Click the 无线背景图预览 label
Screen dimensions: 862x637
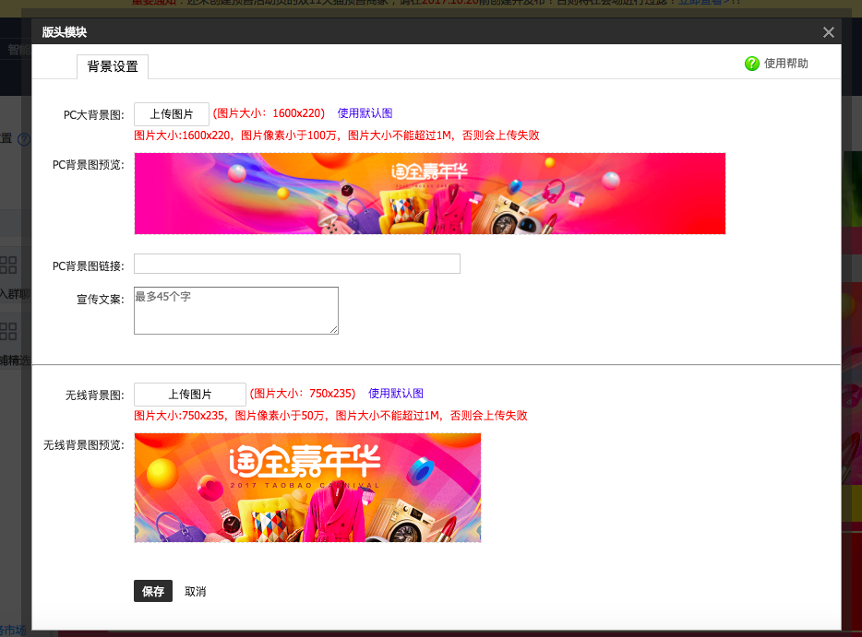click(84, 445)
